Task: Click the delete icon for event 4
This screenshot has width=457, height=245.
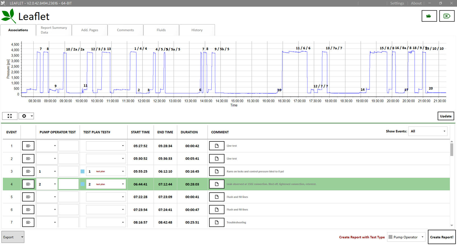Action: click(28, 184)
